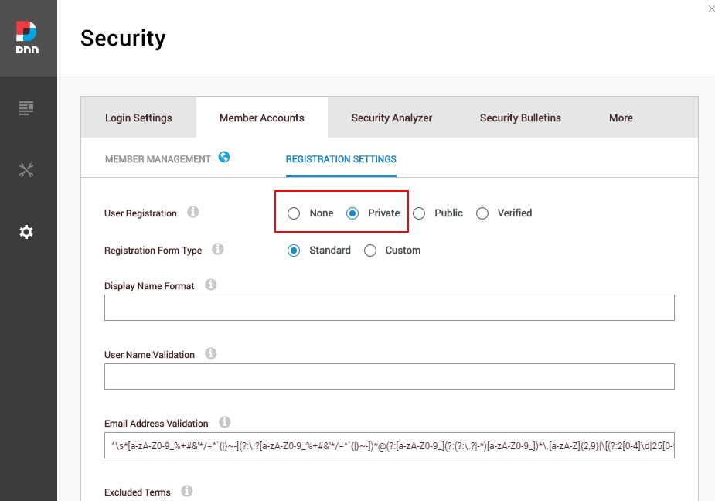
Task: Show the info tooltip for Display Name Format
Action: point(211,285)
